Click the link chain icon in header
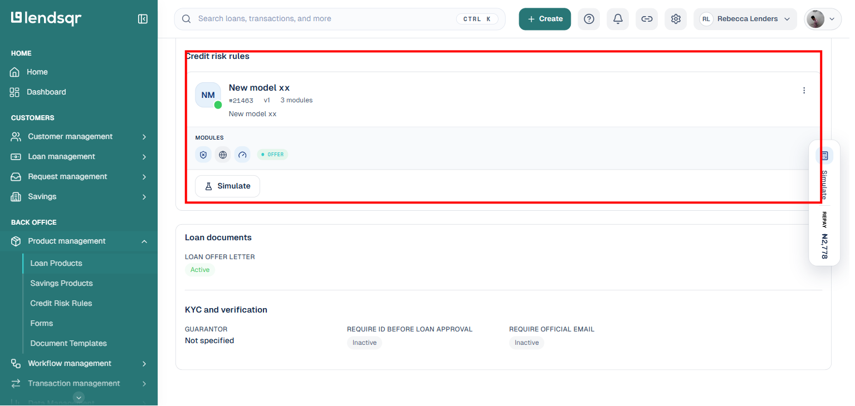 [647, 19]
